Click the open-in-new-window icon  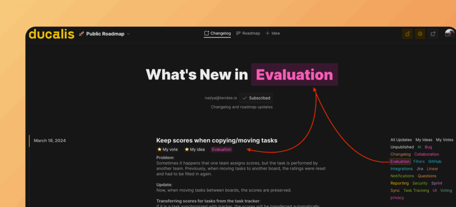433,34
